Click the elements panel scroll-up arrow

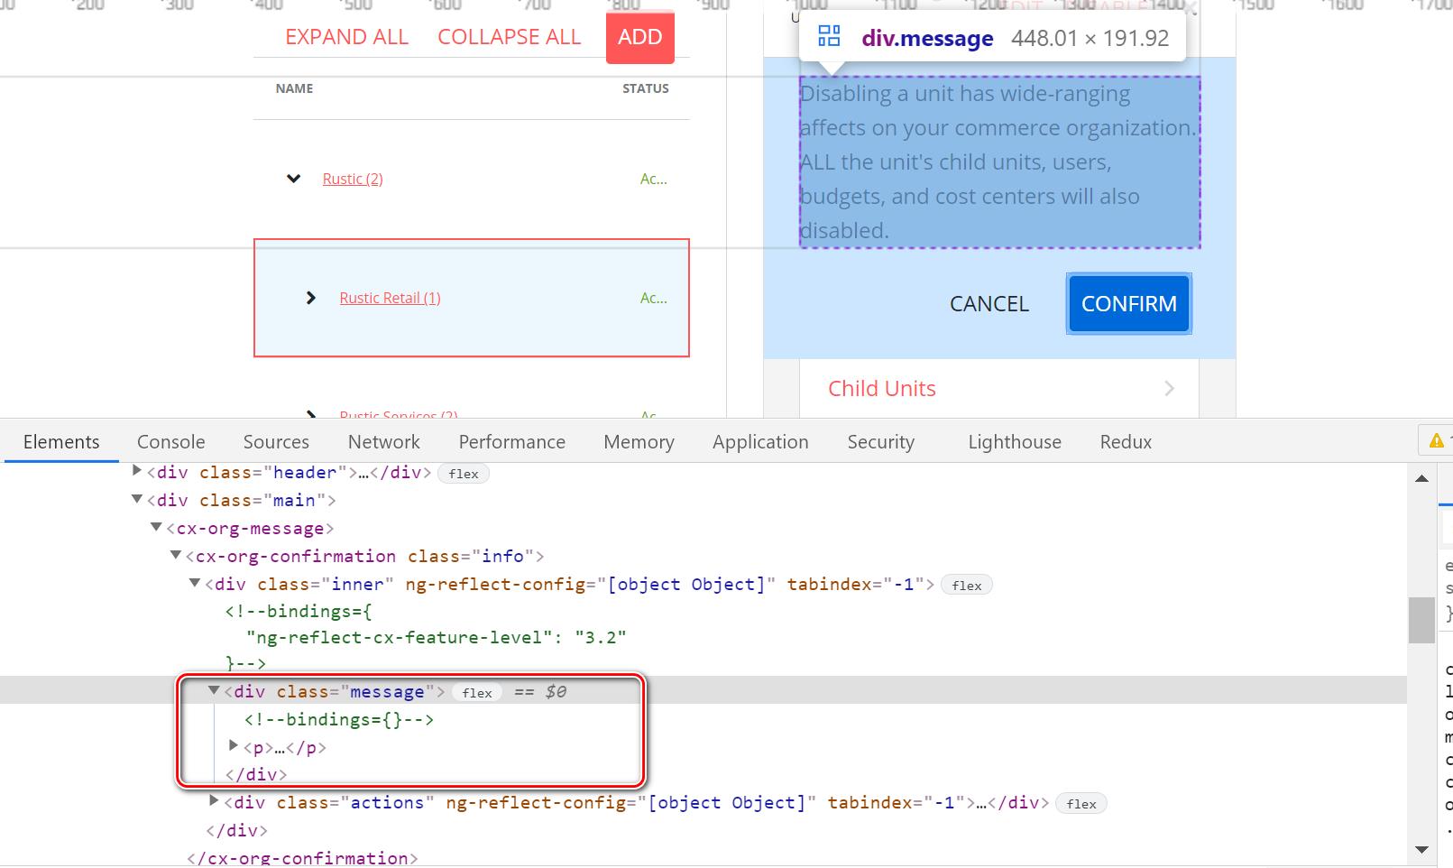(x=1421, y=478)
